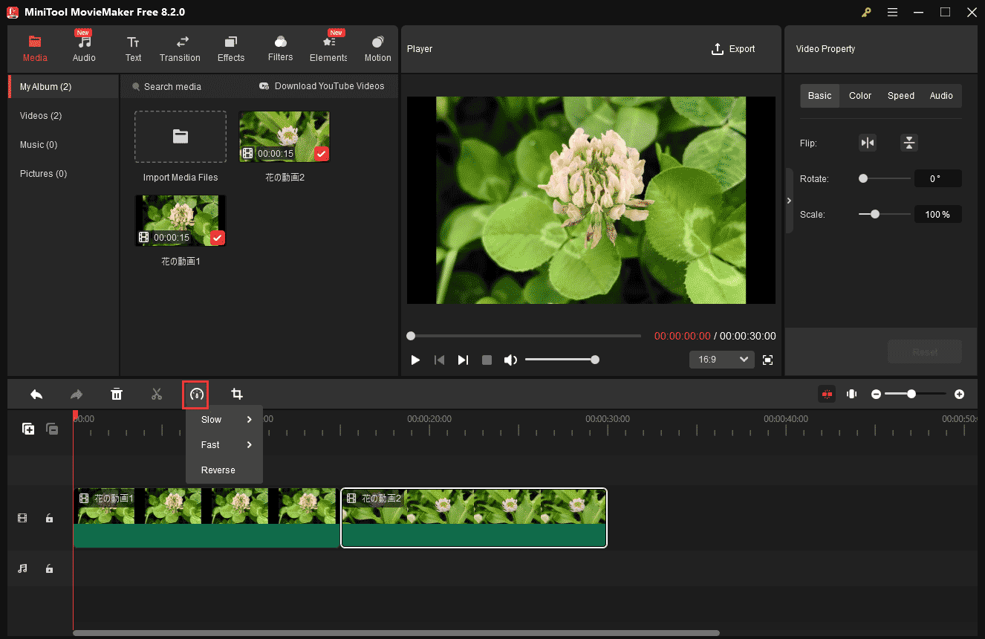Open the hamburger menu in title bar
The height and width of the screenshot is (639, 985).
click(892, 12)
